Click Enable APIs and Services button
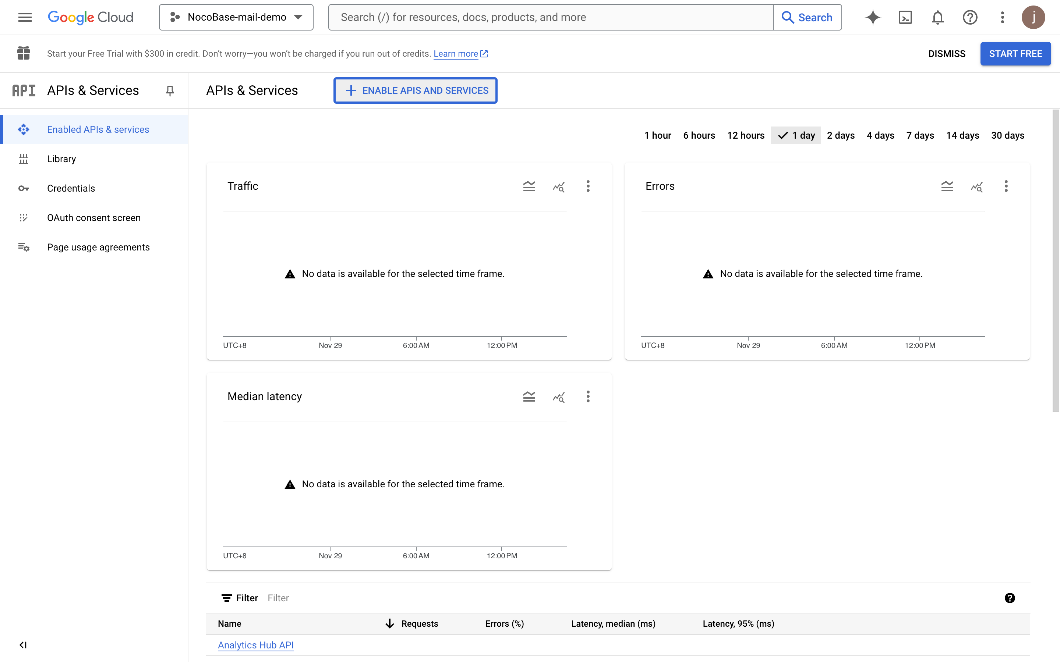The width and height of the screenshot is (1060, 662). coord(415,90)
